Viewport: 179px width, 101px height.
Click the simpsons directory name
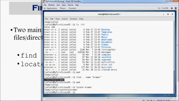pos(106,55)
